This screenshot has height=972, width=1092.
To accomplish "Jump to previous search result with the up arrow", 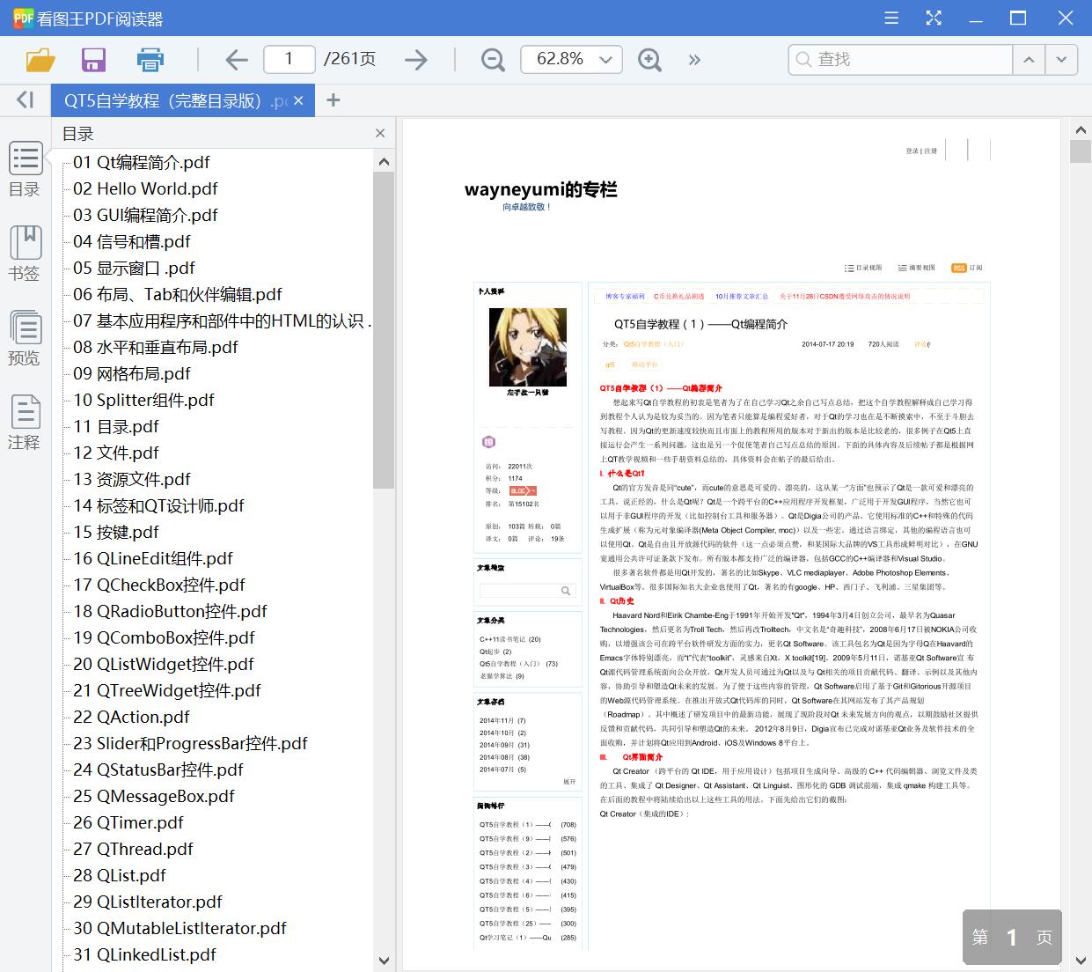I will 1028,60.
